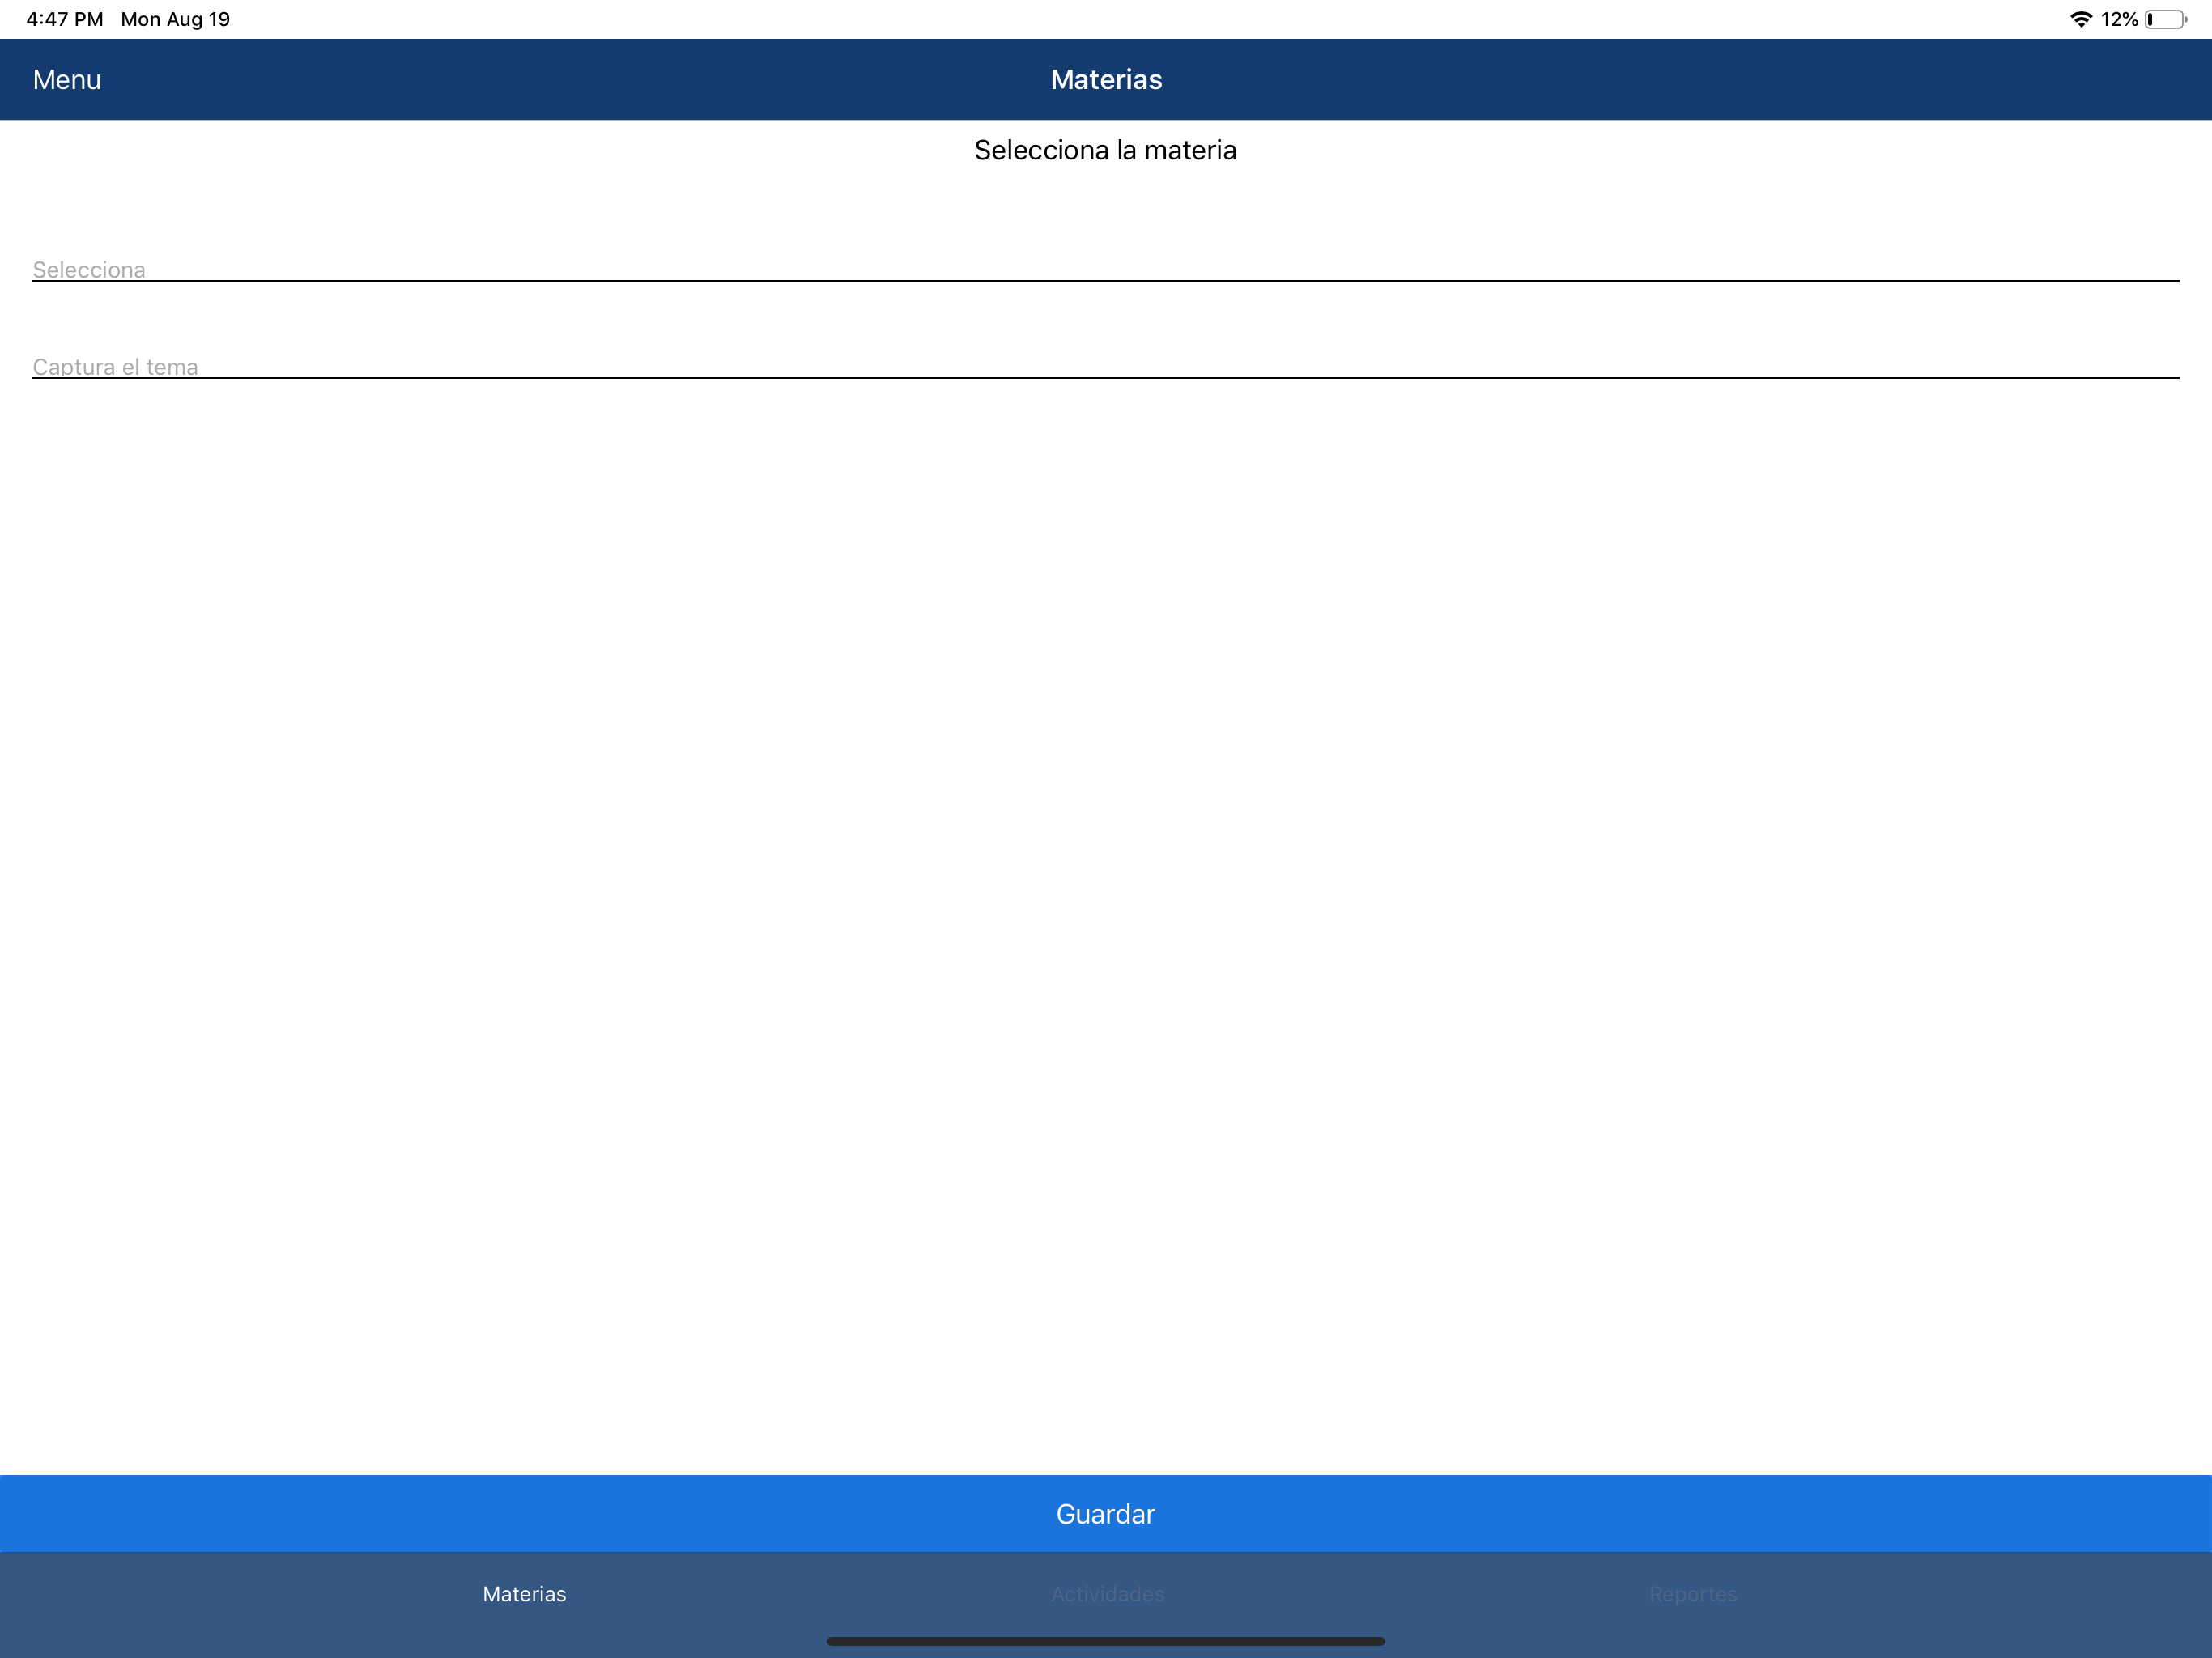This screenshot has height=1658, width=2212.
Task: Tap the Mon Aug 19 date
Action: [175, 19]
